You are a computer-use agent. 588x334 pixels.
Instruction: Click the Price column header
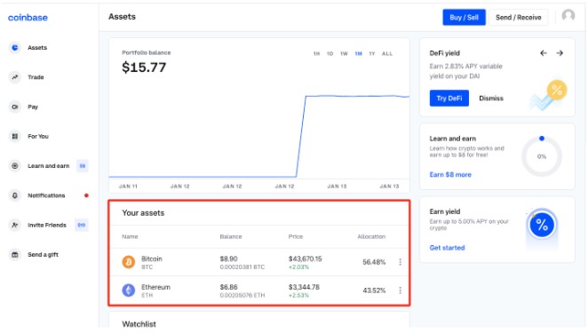point(296,236)
